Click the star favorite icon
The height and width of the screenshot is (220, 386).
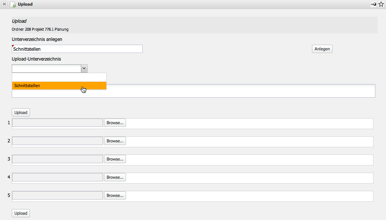pos(381,4)
